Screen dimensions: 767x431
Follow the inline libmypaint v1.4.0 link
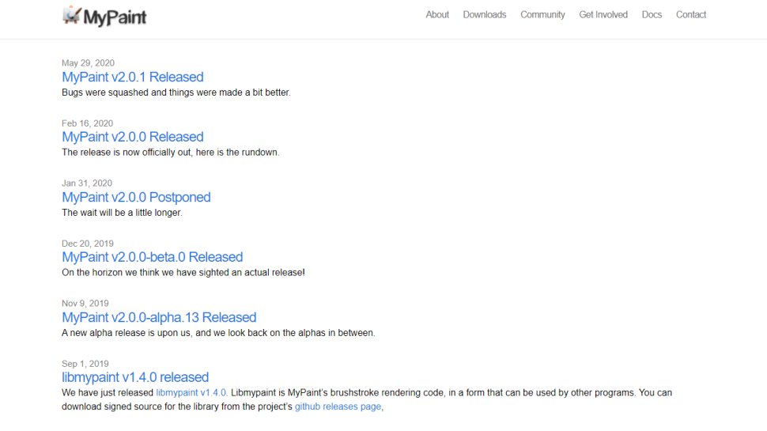click(191, 392)
